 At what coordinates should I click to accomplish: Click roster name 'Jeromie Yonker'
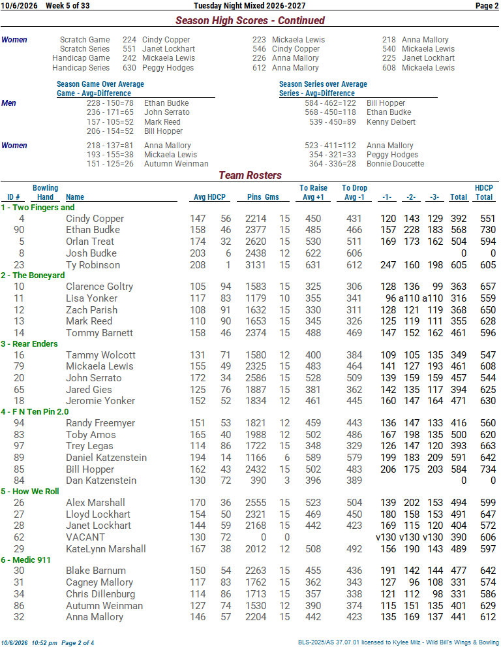(x=100, y=401)
